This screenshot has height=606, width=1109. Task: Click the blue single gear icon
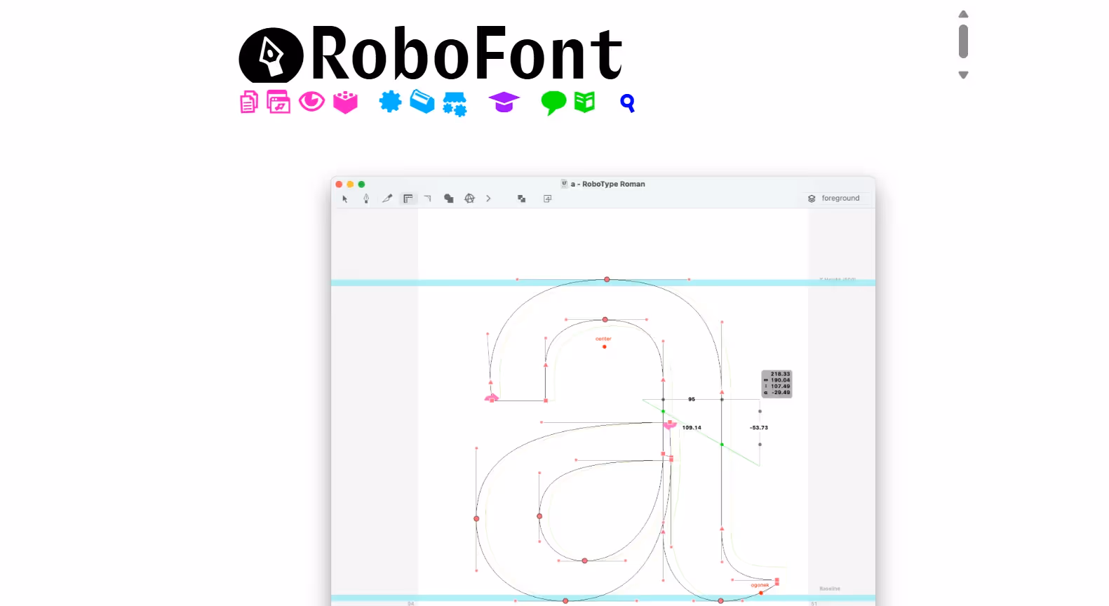pos(390,102)
